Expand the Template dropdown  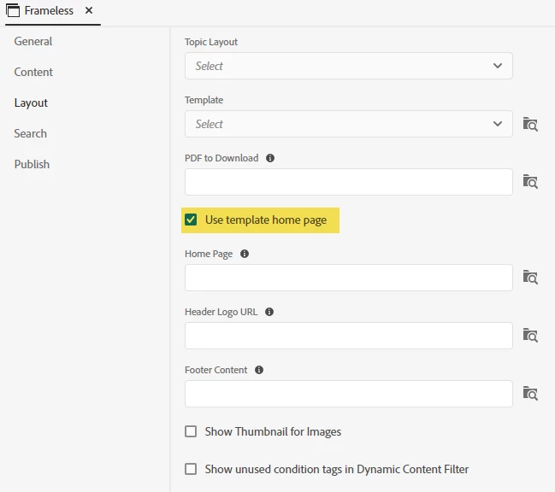(348, 124)
